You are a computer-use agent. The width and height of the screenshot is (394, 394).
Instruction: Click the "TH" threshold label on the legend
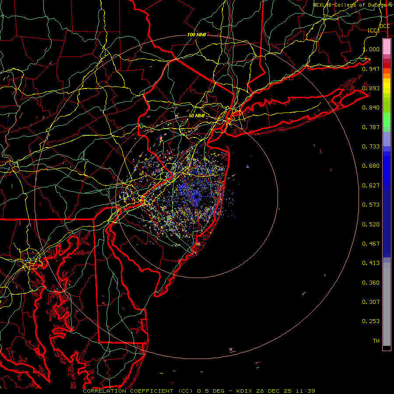[x=376, y=341]
